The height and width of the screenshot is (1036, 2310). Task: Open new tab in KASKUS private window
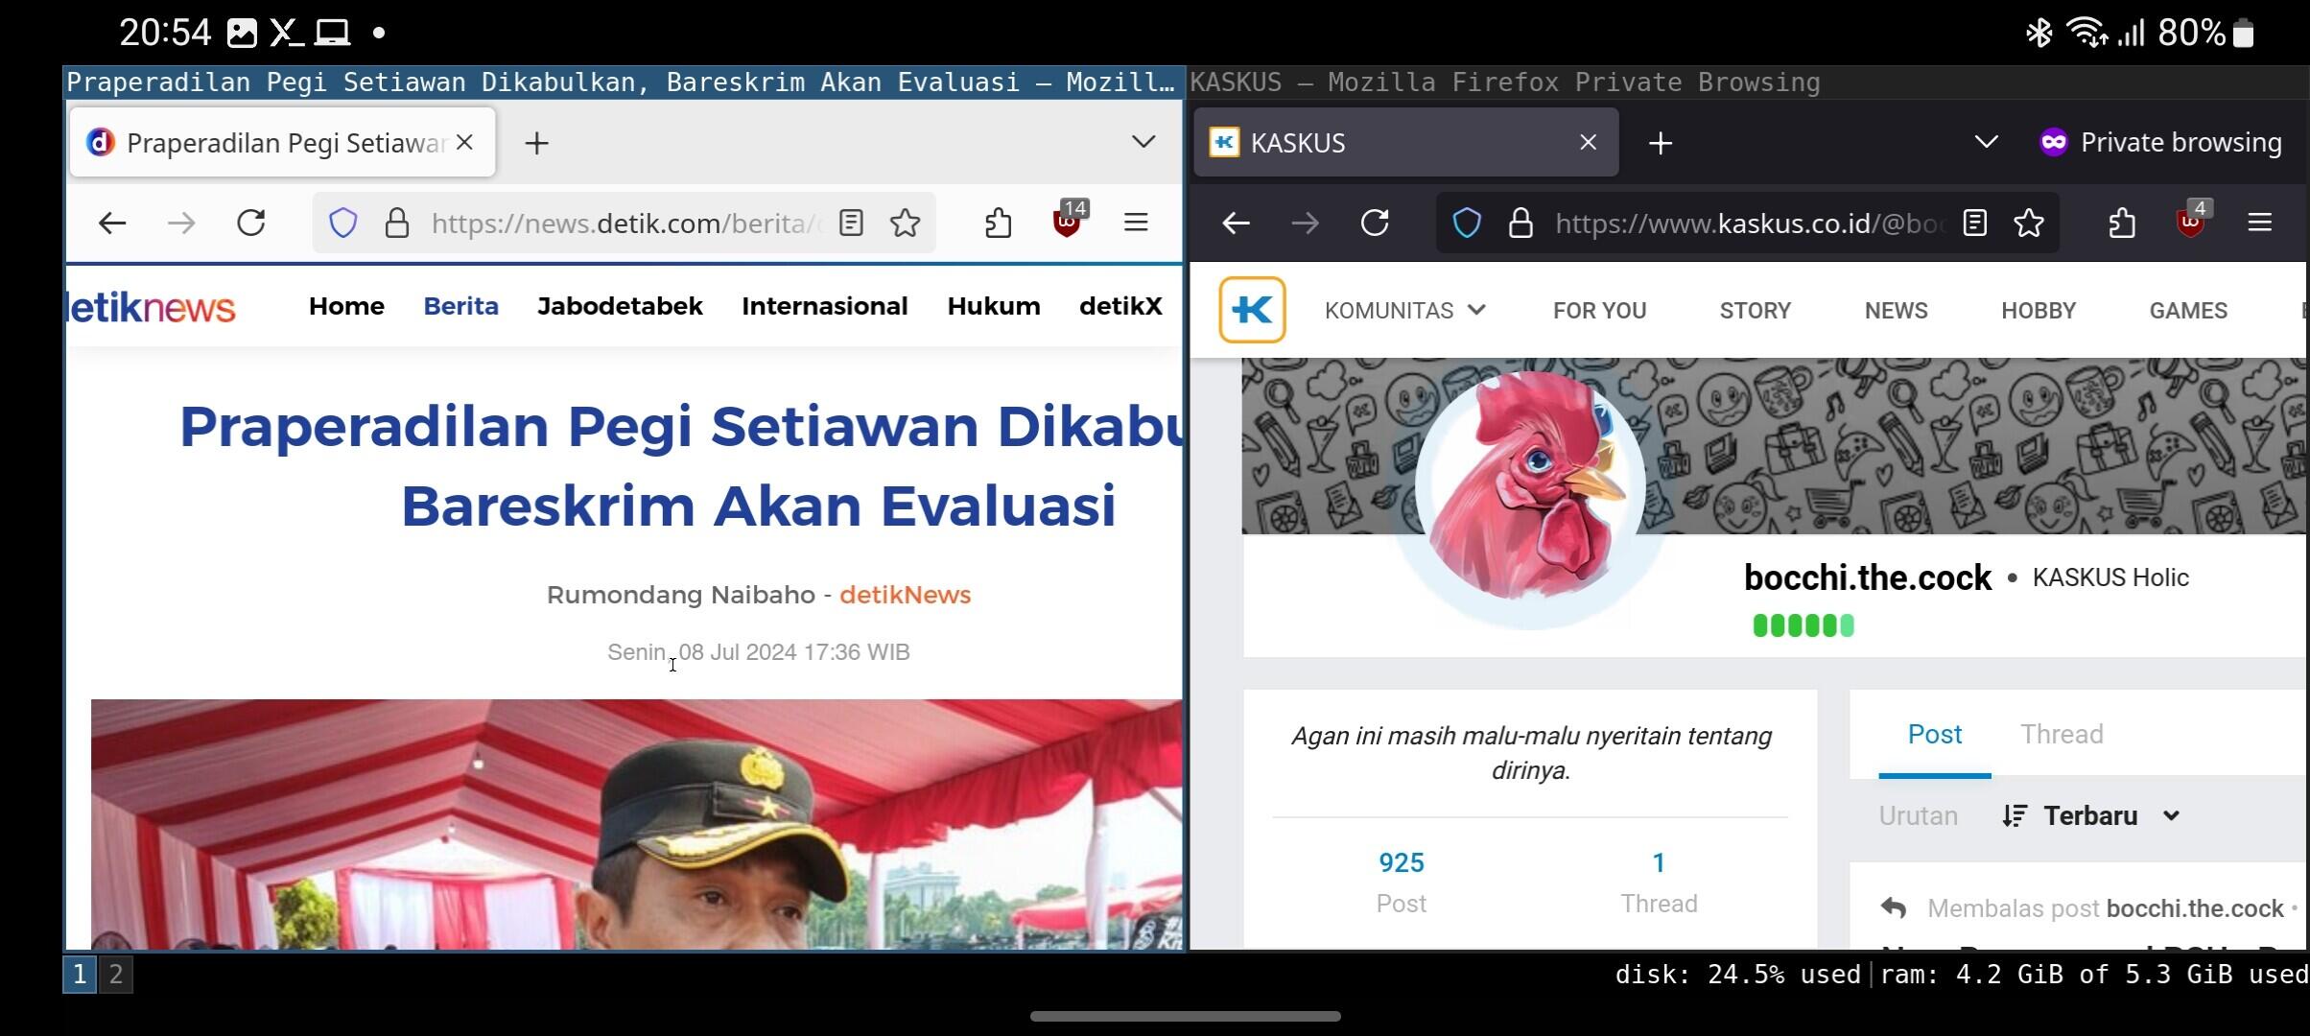pos(1661,144)
